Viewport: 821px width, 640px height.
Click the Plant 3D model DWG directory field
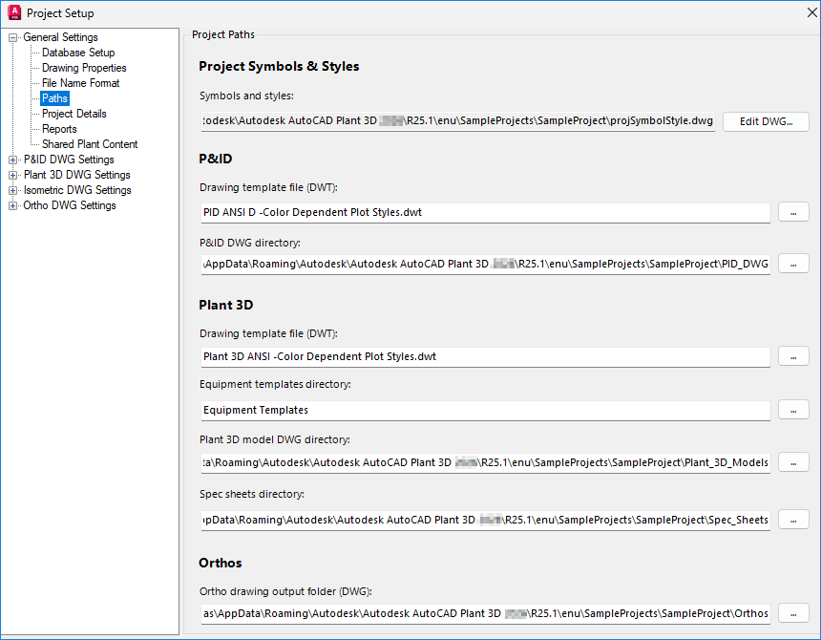485,462
